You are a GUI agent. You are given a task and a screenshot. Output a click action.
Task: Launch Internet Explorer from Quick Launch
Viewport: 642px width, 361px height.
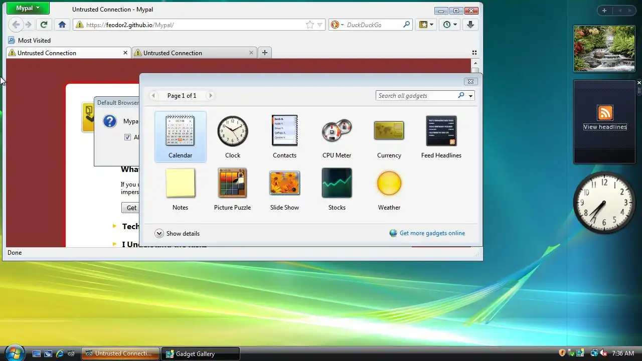(60, 353)
